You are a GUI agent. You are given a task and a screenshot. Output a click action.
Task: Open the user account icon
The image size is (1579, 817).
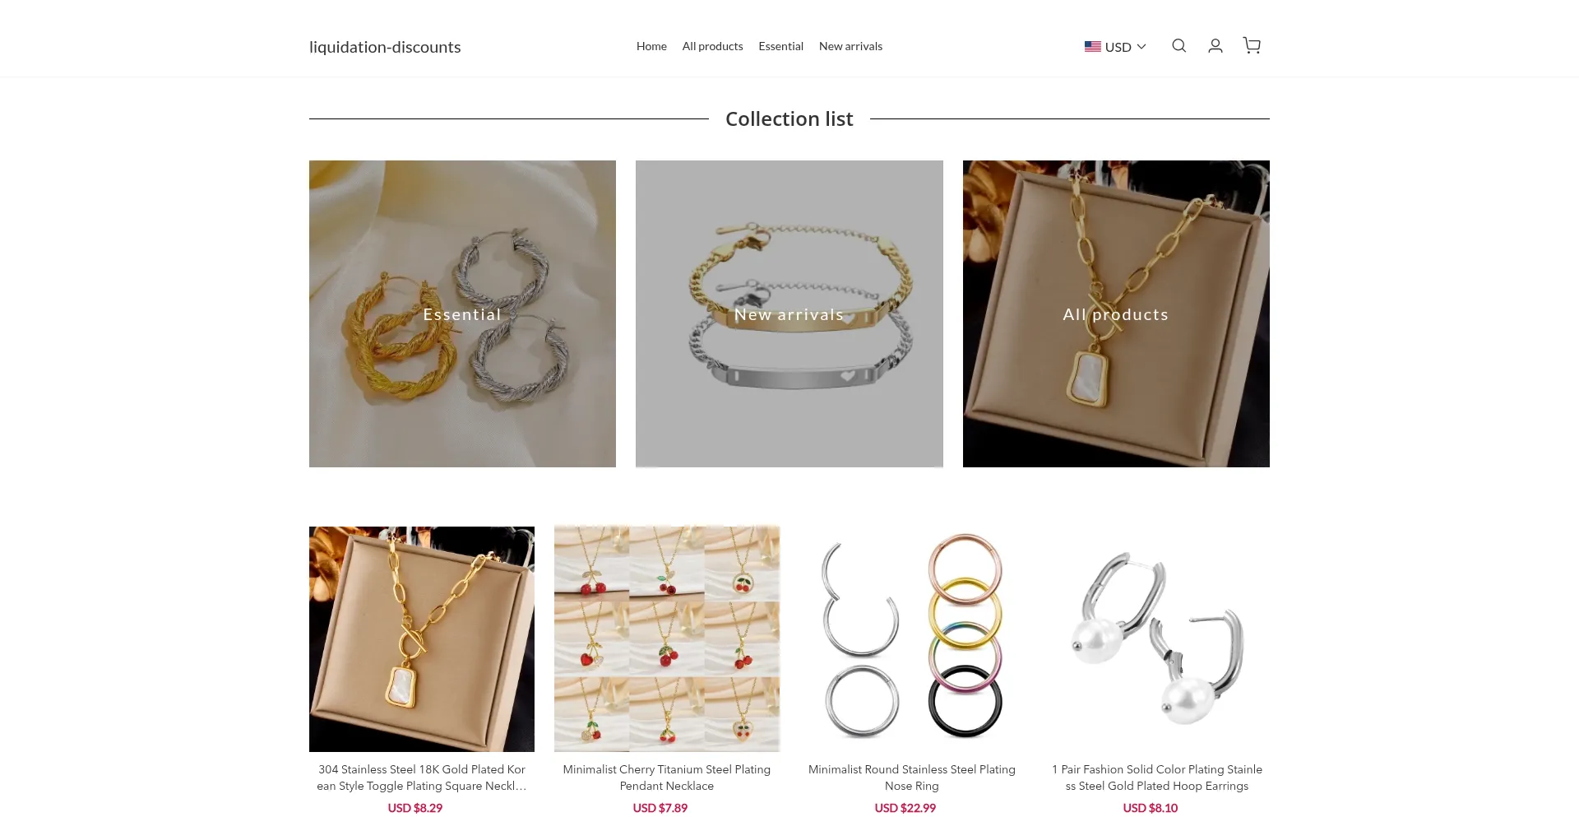1215,46
